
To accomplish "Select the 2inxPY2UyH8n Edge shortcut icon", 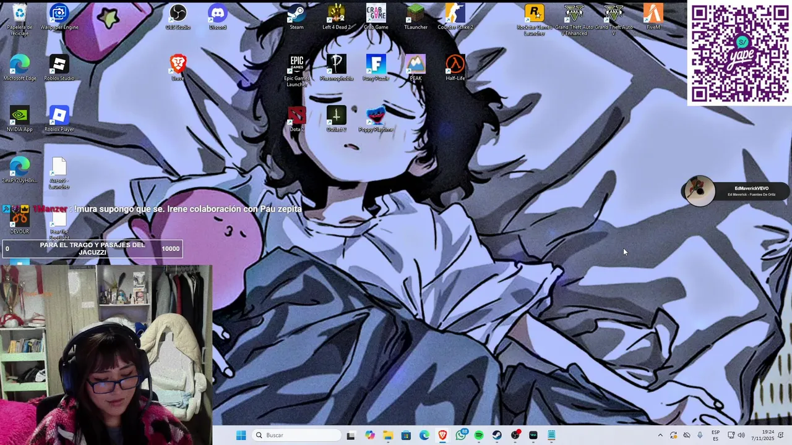I will (20, 171).
